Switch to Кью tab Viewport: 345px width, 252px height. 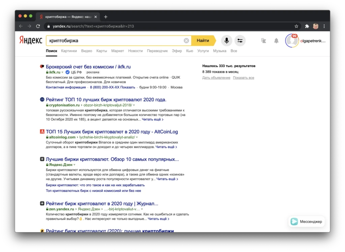pos(189,51)
